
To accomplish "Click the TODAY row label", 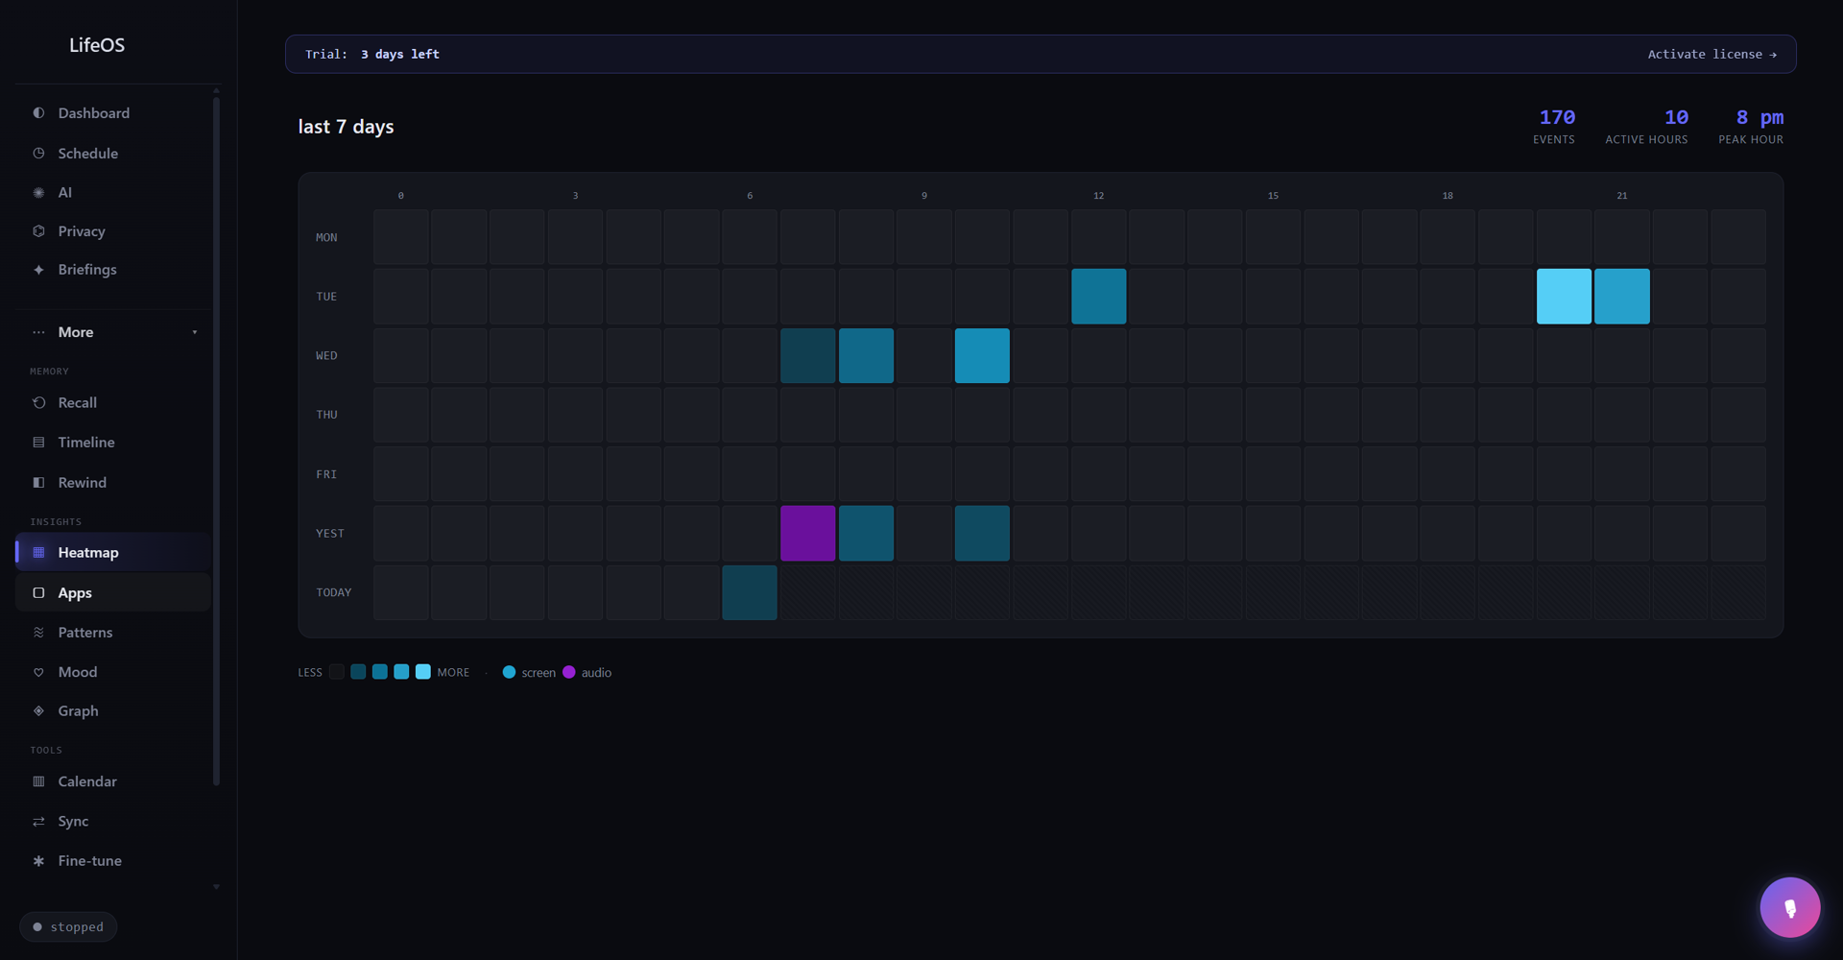I will pyautogui.click(x=334, y=593).
